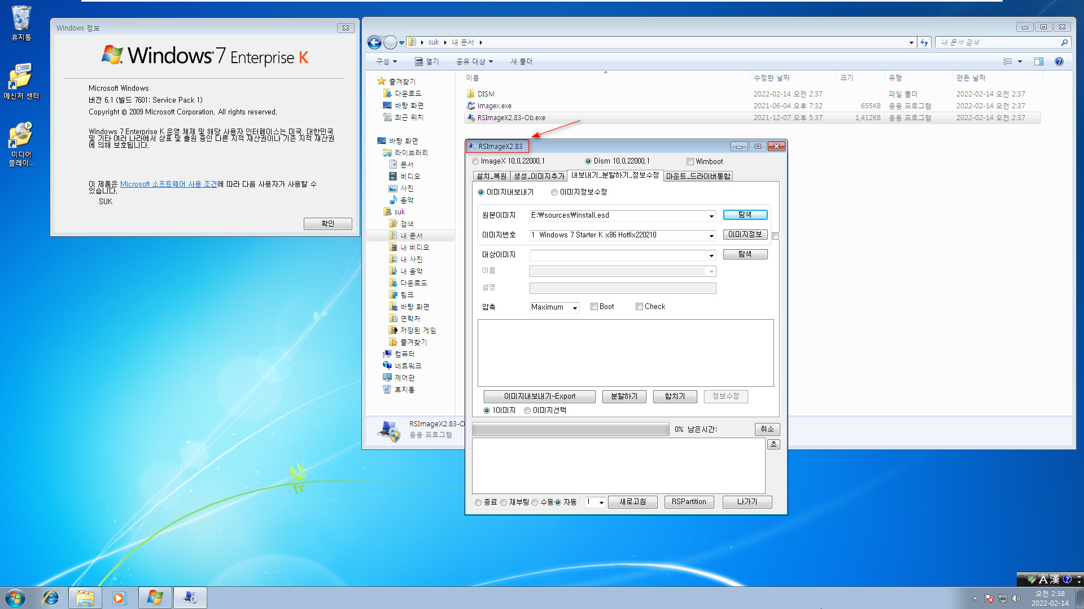
Task: Switch to 생성_이미지추가 tab
Action: tap(539, 176)
